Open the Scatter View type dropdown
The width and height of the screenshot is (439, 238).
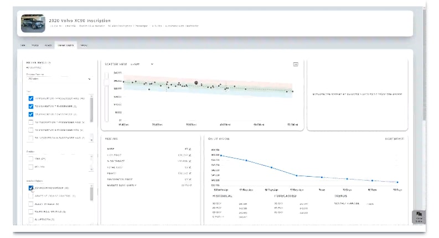pyautogui.click(x=142, y=64)
